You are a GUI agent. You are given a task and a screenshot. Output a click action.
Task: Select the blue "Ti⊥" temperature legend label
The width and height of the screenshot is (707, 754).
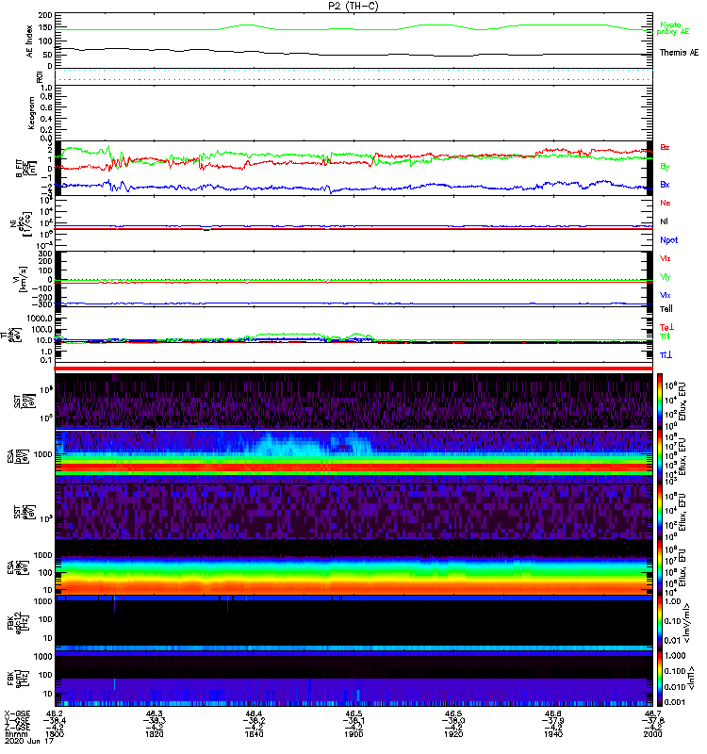tap(666, 355)
